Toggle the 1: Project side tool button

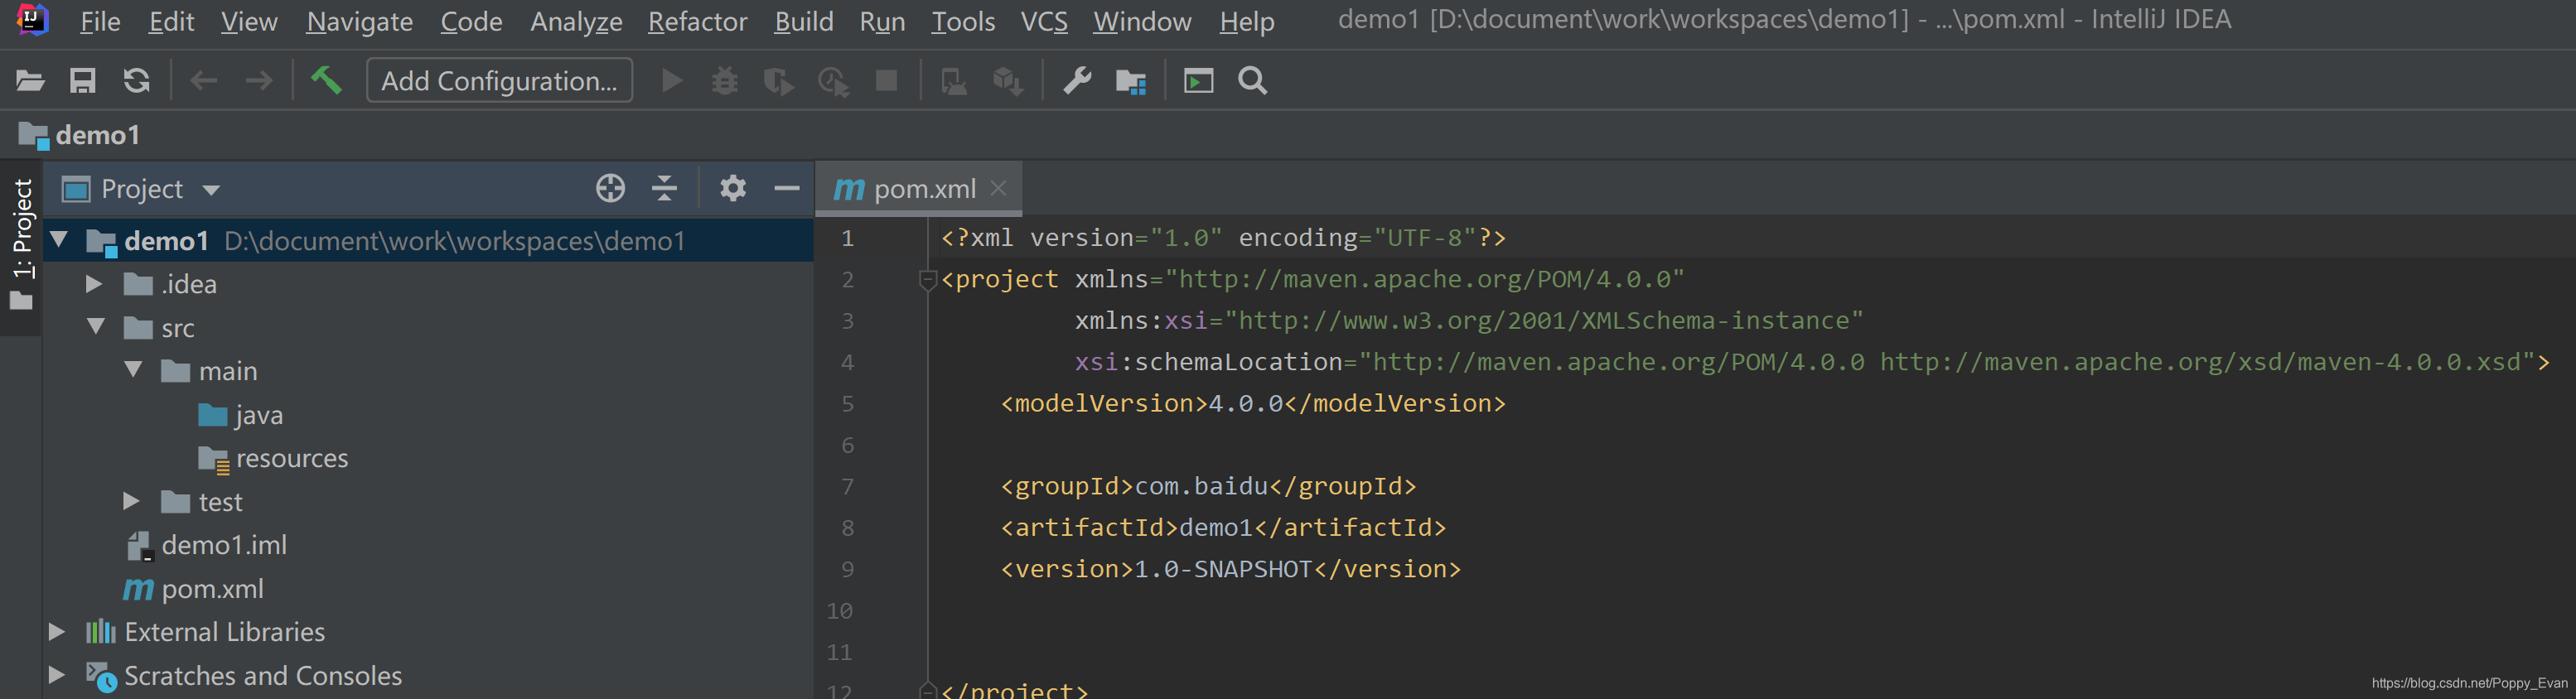(x=22, y=245)
